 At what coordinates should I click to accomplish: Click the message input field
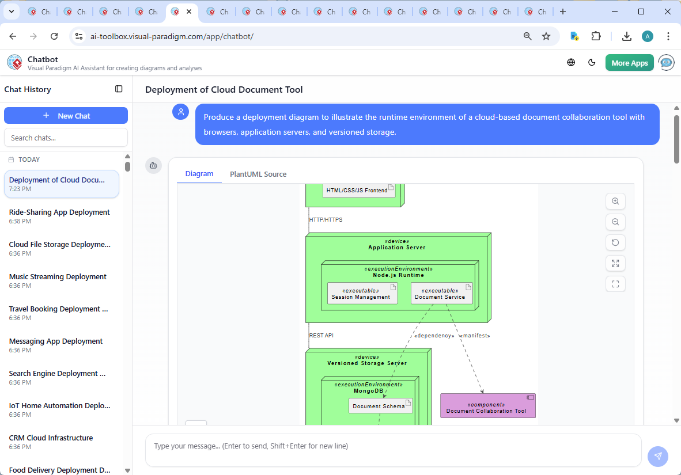tap(394, 450)
